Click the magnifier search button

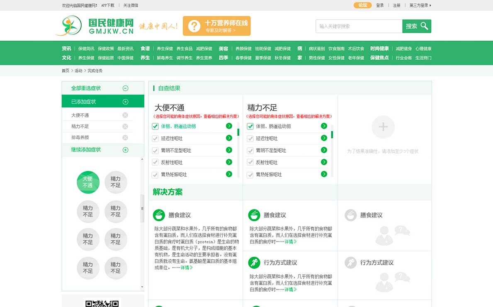point(417,26)
